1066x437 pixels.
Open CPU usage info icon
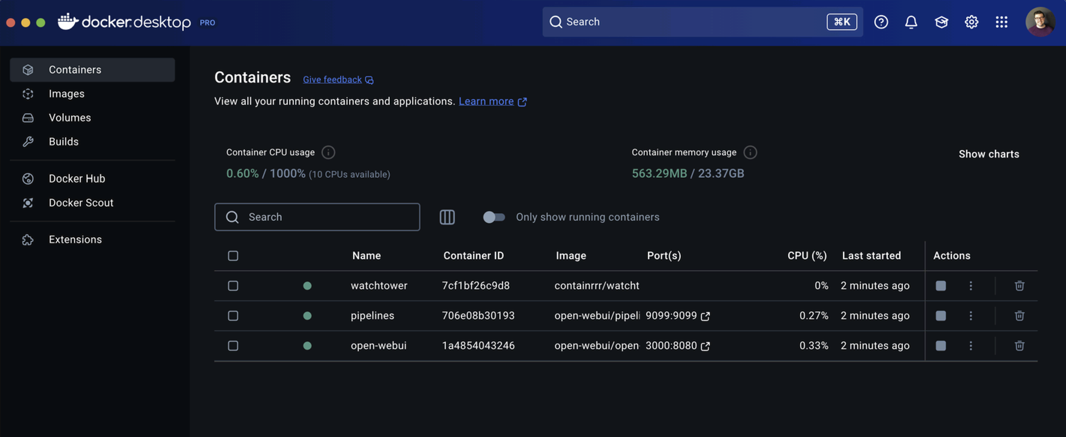pos(328,153)
